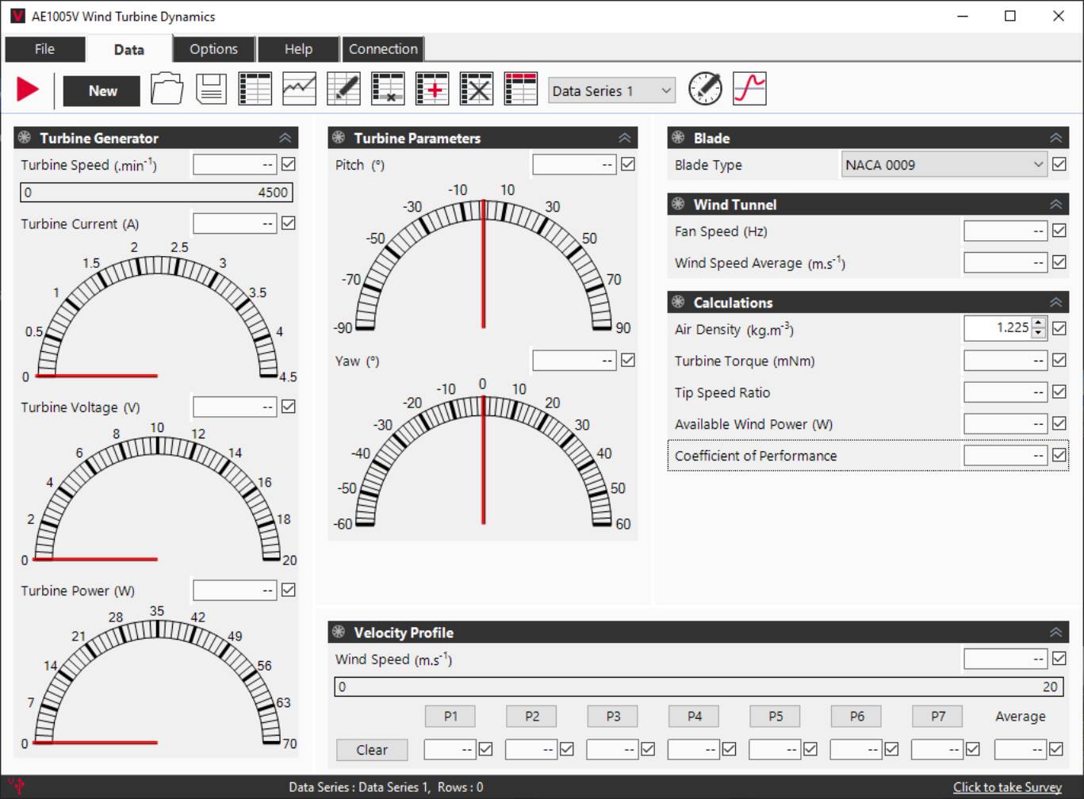
Task: Switch to the Options tab
Action: [x=213, y=48]
